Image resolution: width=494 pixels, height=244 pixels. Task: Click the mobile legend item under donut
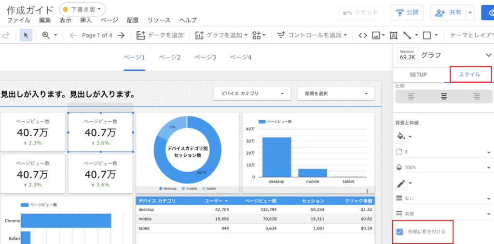click(189, 188)
